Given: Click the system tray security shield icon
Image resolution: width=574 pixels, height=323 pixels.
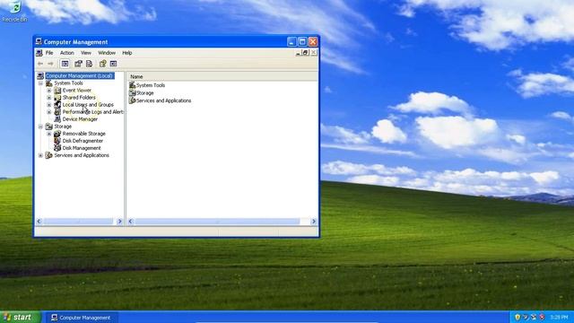Looking at the screenshot, I should [517, 317].
